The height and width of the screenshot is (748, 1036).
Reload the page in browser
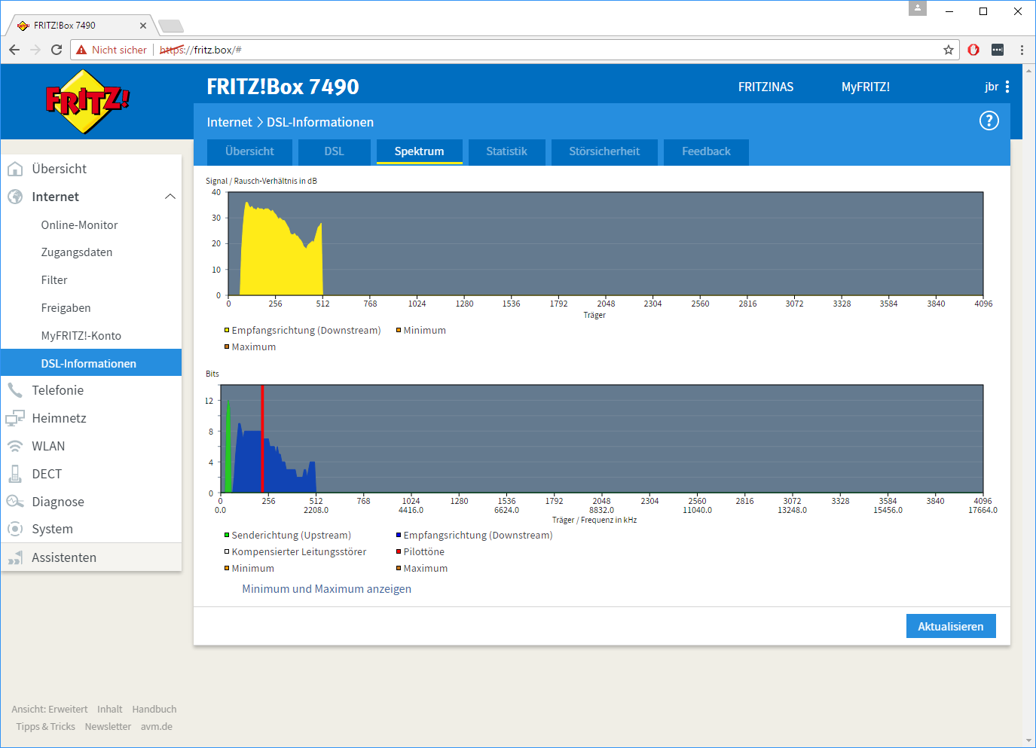point(57,50)
